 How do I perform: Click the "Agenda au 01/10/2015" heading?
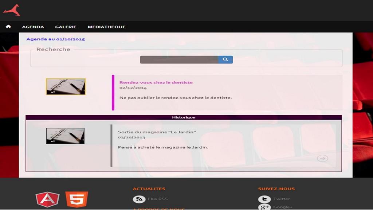[55, 39]
